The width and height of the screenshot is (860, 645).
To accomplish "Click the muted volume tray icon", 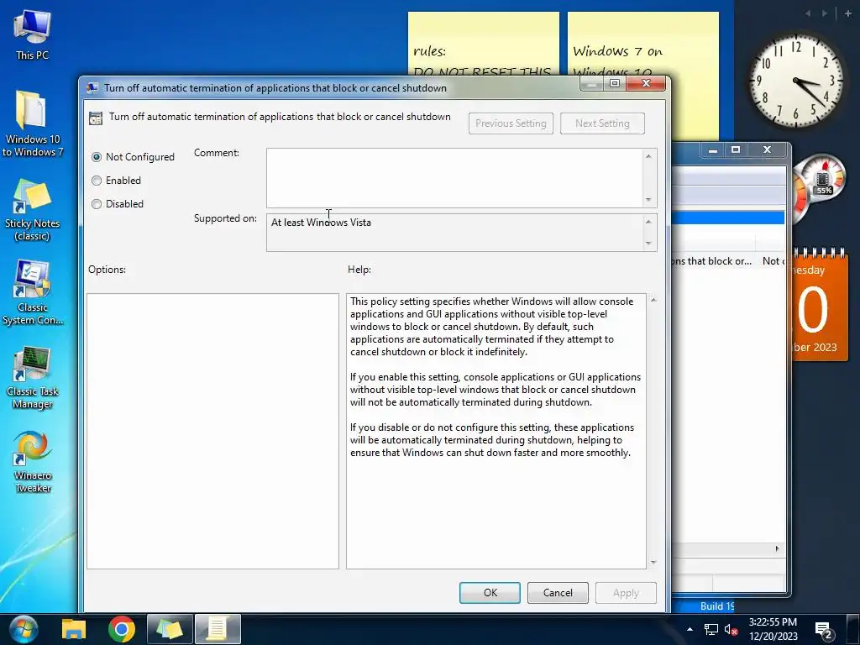I will tap(732, 630).
